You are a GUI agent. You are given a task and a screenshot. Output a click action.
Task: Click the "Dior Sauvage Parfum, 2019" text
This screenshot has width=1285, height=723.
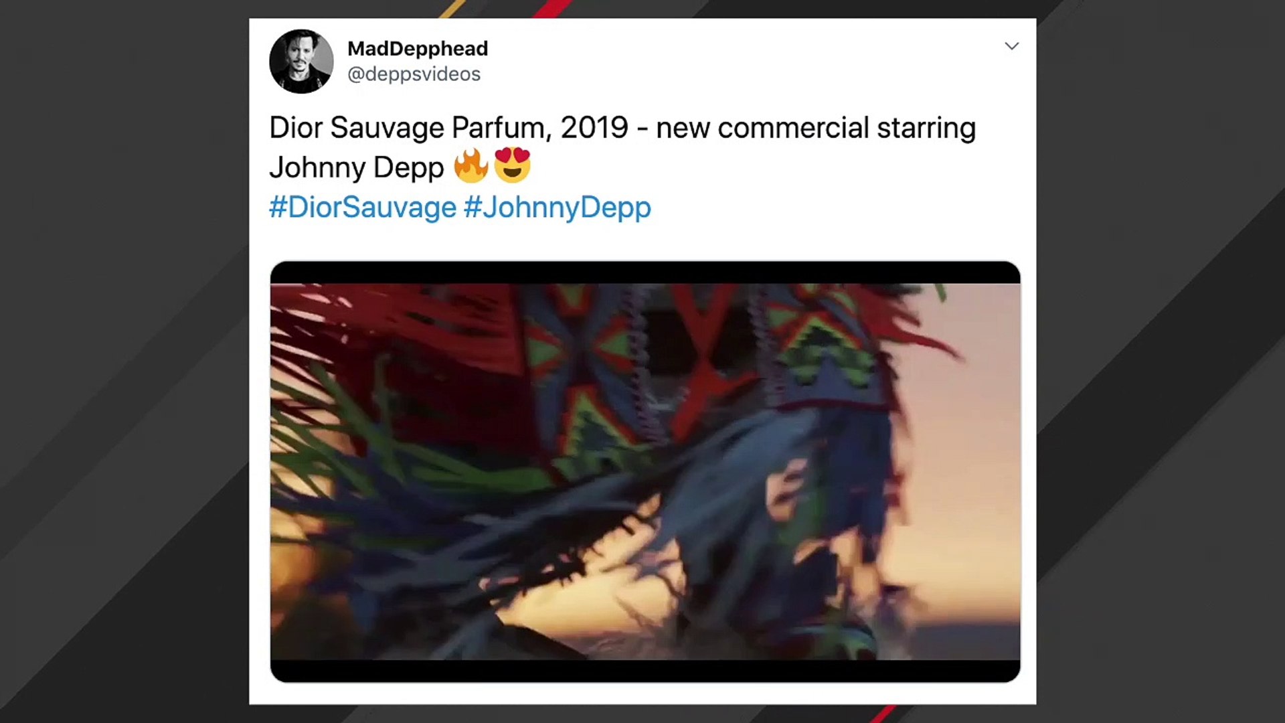[x=448, y=128]
